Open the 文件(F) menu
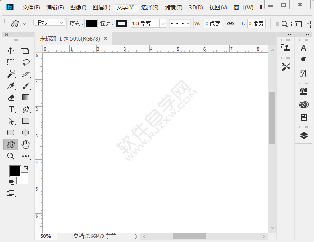The width and height of the screenshot is (314, 242). 31,8
